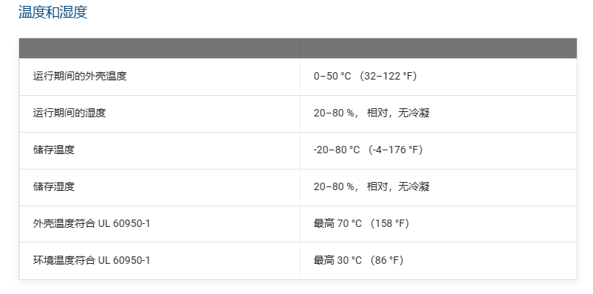Select the 储存湿度 row label
Image resolution: width=593 pixels, height=294 pixels.
coord(54,186)
